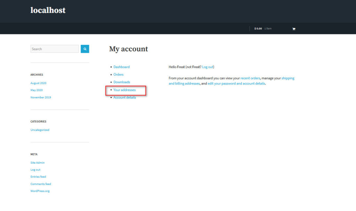Click the shopping cart icon

294,29
